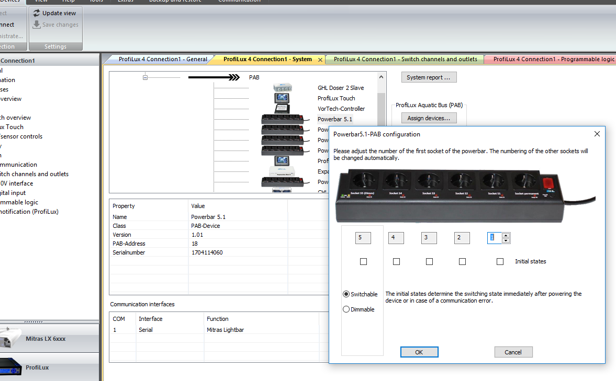Select VorTech-Controller label in device tree

point(341,109)
